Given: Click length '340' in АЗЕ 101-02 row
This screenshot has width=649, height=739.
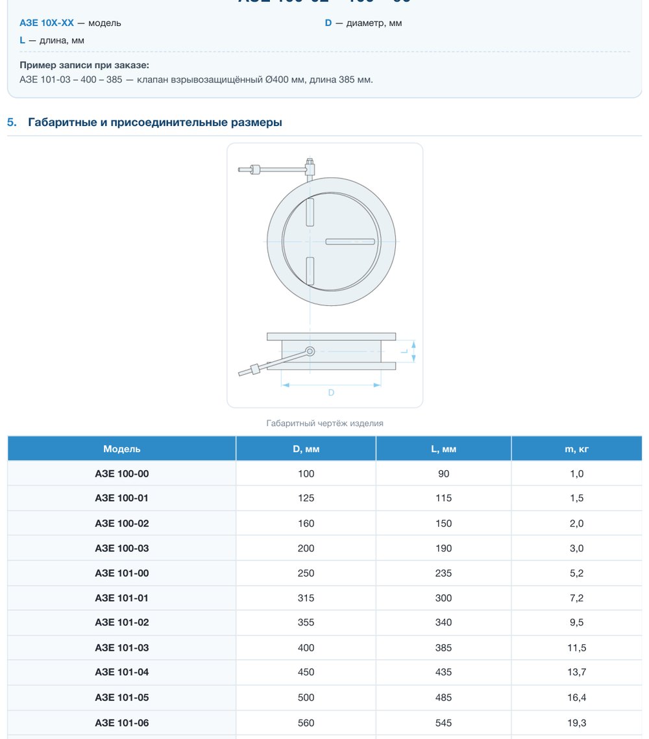Looking at the screenshot, I should [444, 623].
